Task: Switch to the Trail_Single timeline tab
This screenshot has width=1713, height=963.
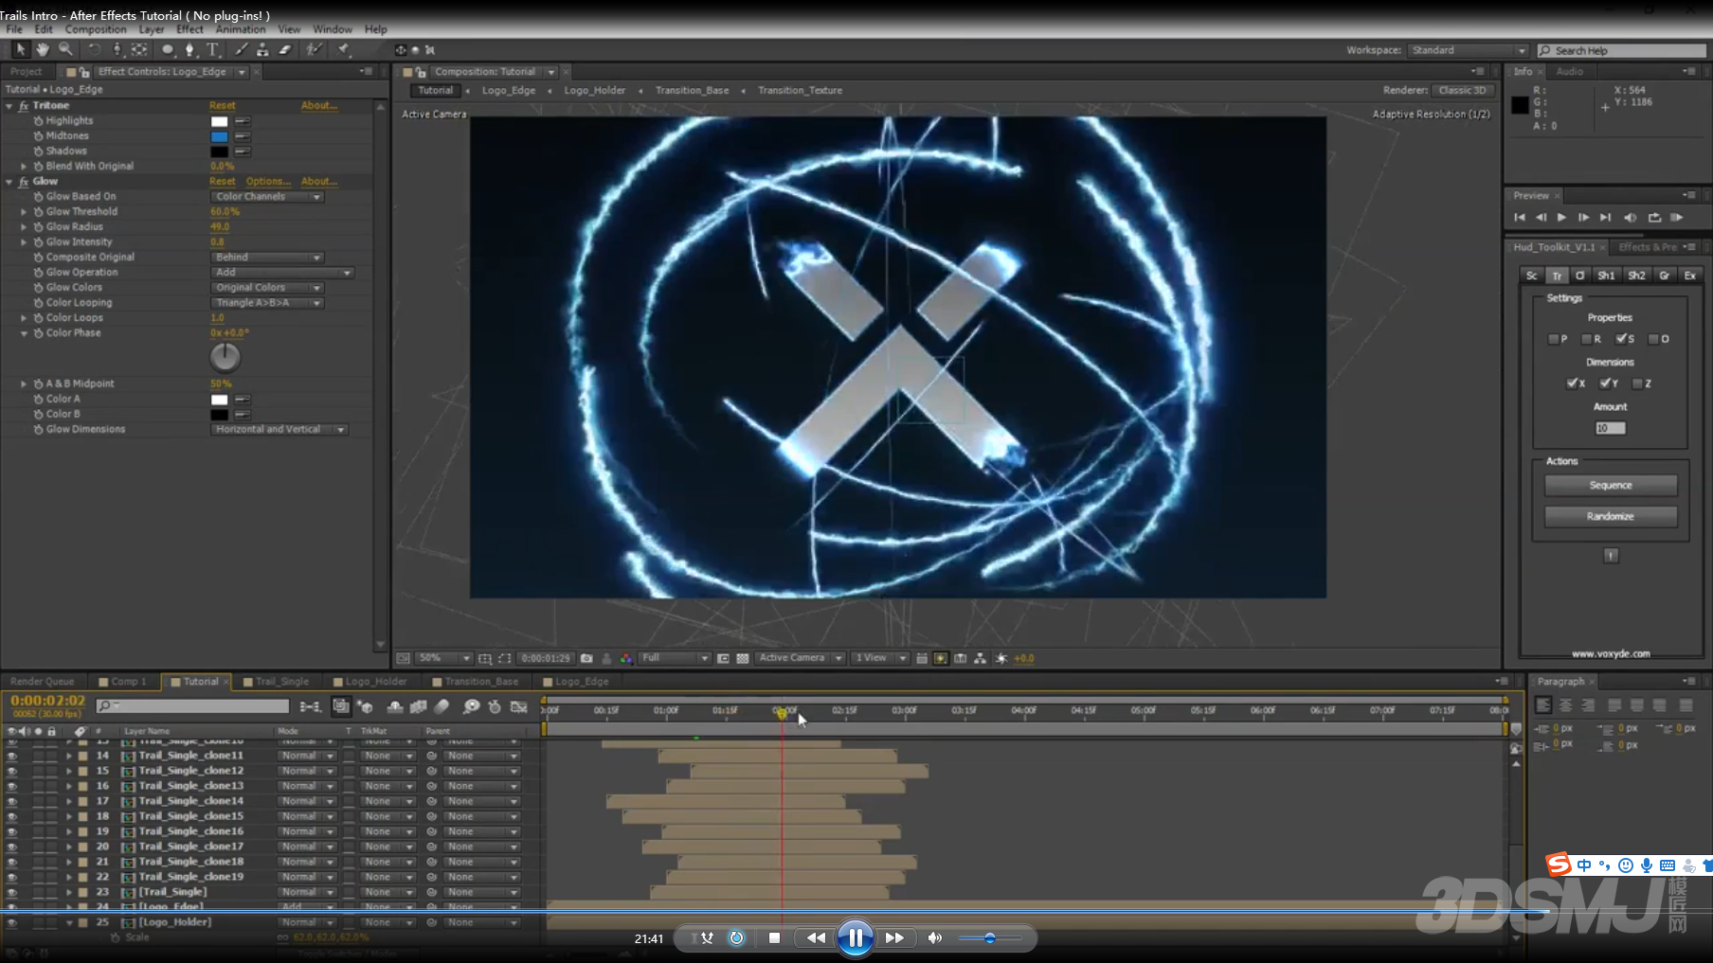Action: click(281, 682)
